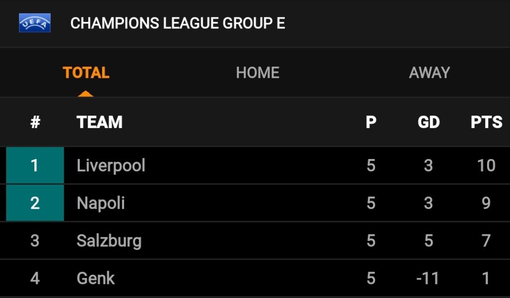Click the UEFA logo icon
The image size is (510, 298).
35,23
